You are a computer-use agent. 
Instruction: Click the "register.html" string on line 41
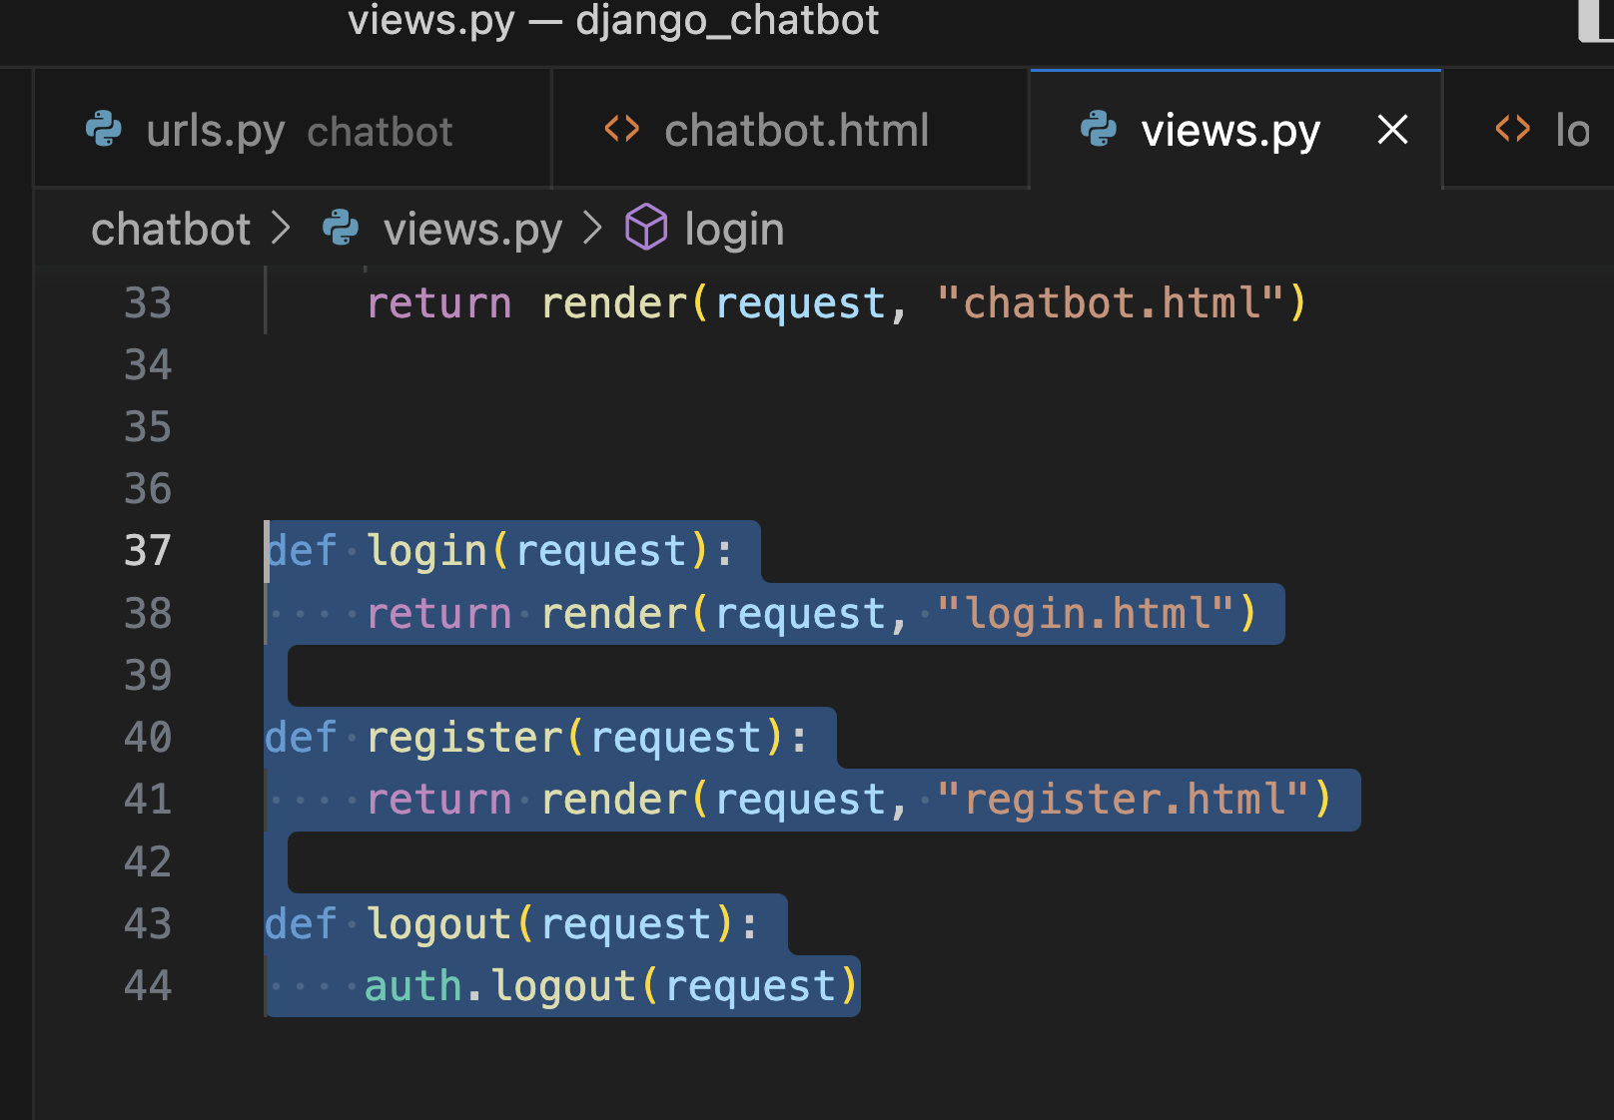tap(1124, 799)
